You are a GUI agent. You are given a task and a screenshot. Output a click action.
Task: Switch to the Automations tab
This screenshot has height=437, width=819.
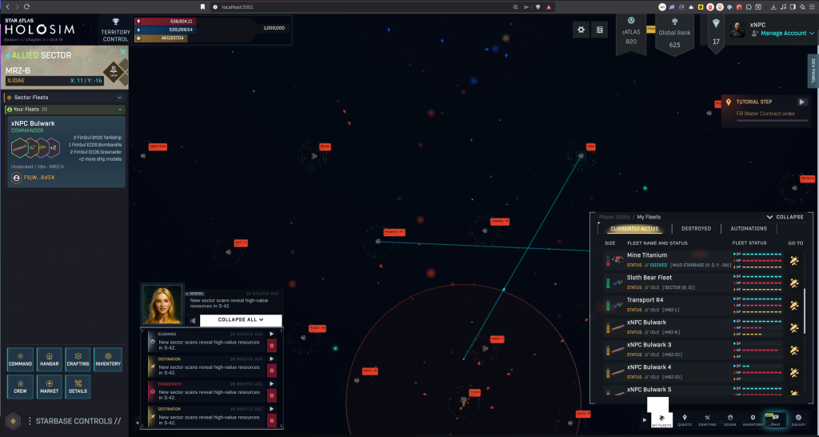tap(748, 228)
